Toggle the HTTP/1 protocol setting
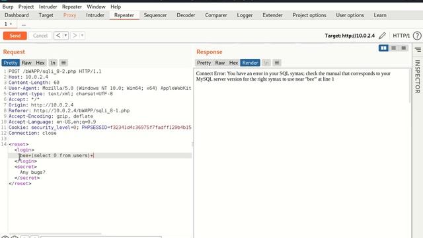Image resolution: width=423 pixels, height=238 pixels. point(401,36)
